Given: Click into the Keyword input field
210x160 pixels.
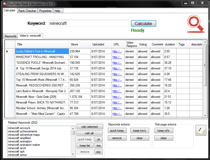Looking at the screenshot, I should coord(89,23).
